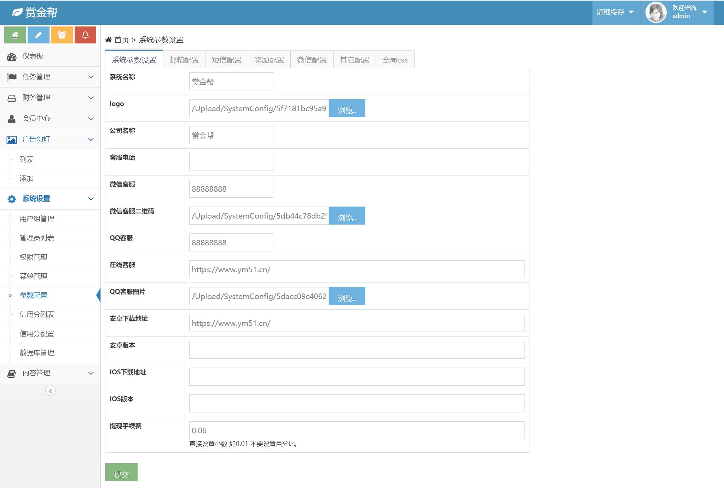Click the empty IOS版本 input field

[x=357, y=404]
